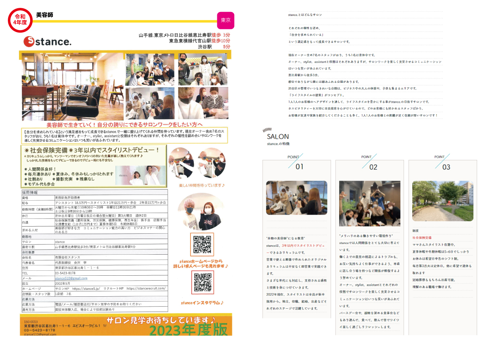Screen dimensions: 492x347
Task: Select the サロン見学お待ちしています banner text
Action: (161, 320)
